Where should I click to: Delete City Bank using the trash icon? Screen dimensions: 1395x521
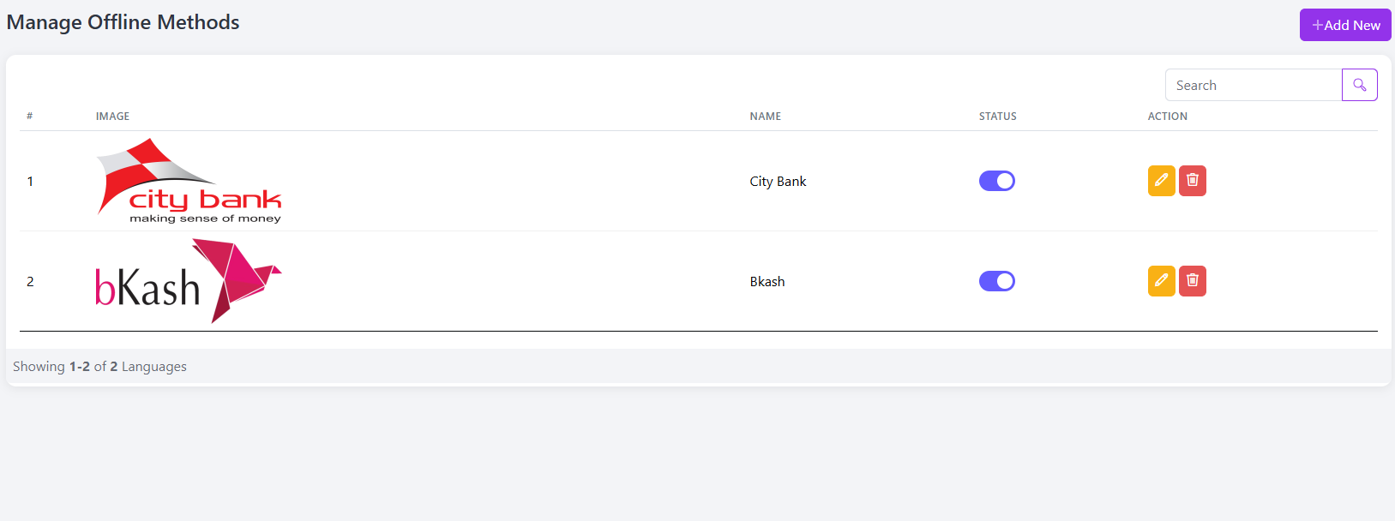[x=1193, y=181]
